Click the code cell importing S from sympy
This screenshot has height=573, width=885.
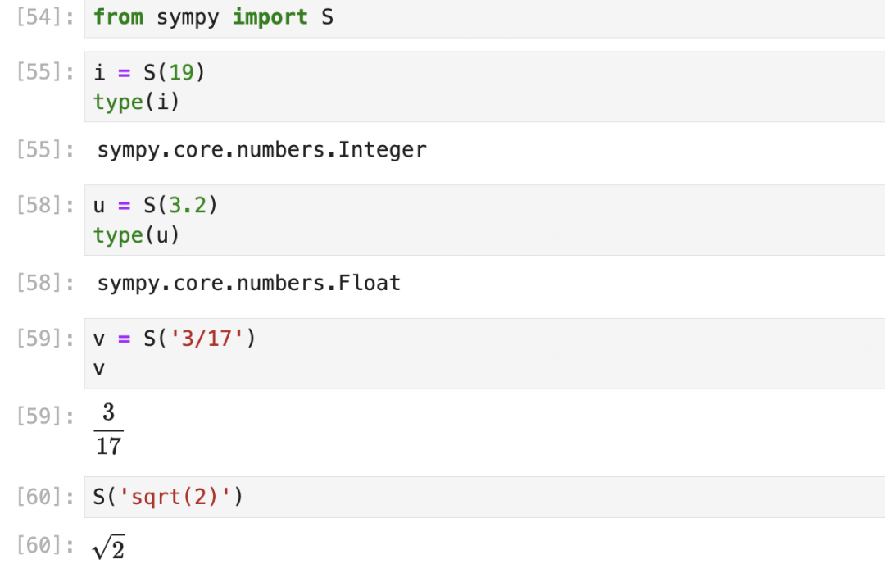coord(483,18)
